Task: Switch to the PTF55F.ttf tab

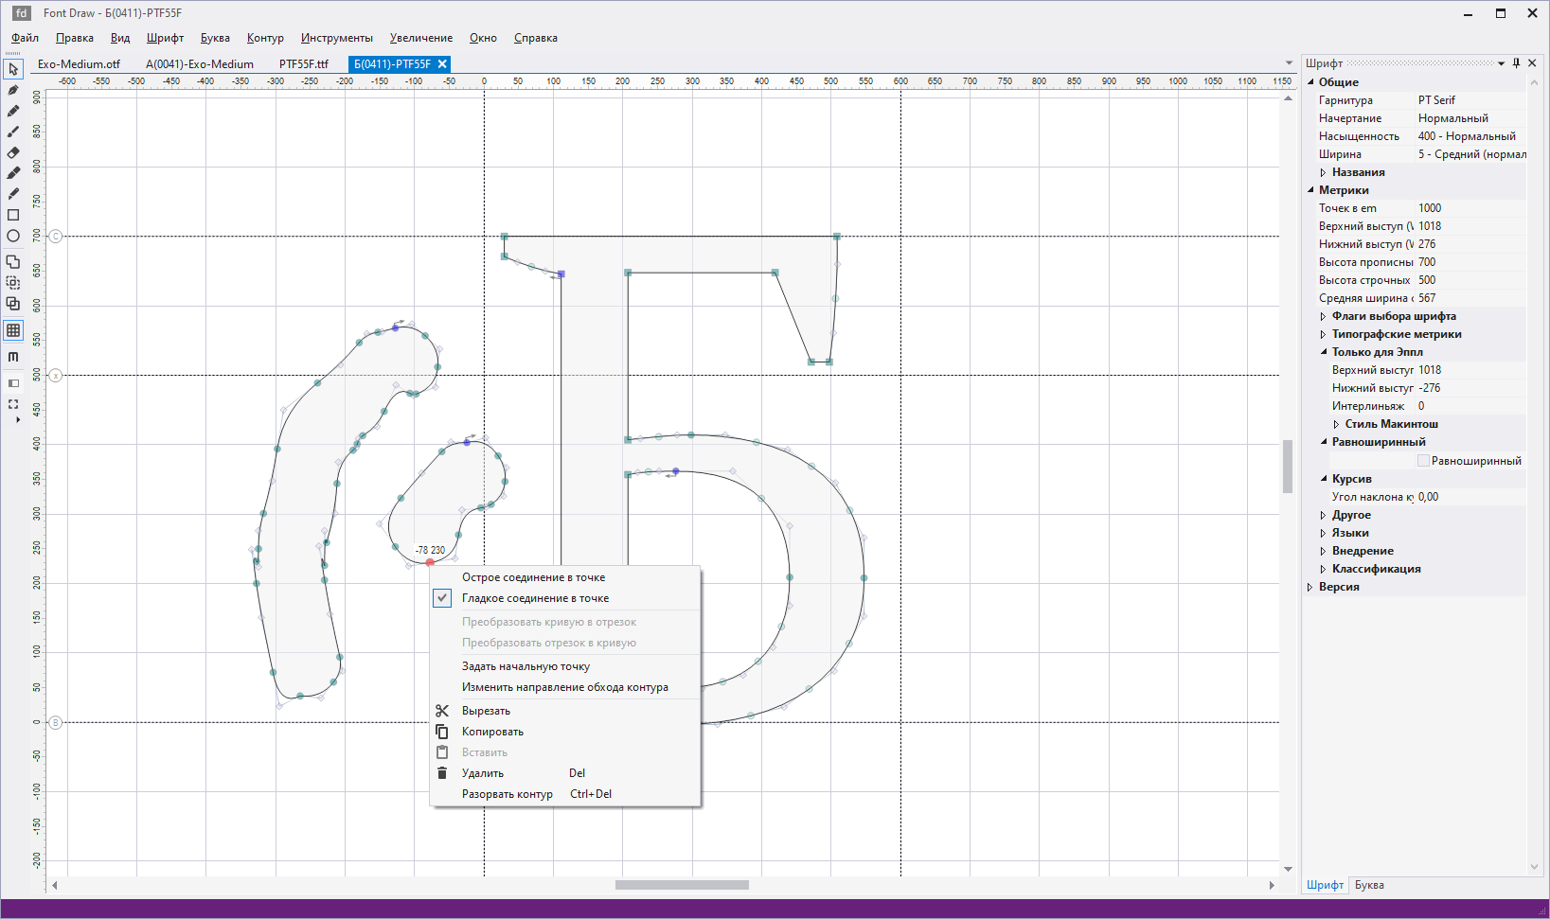Action: (x=304, y=64)
